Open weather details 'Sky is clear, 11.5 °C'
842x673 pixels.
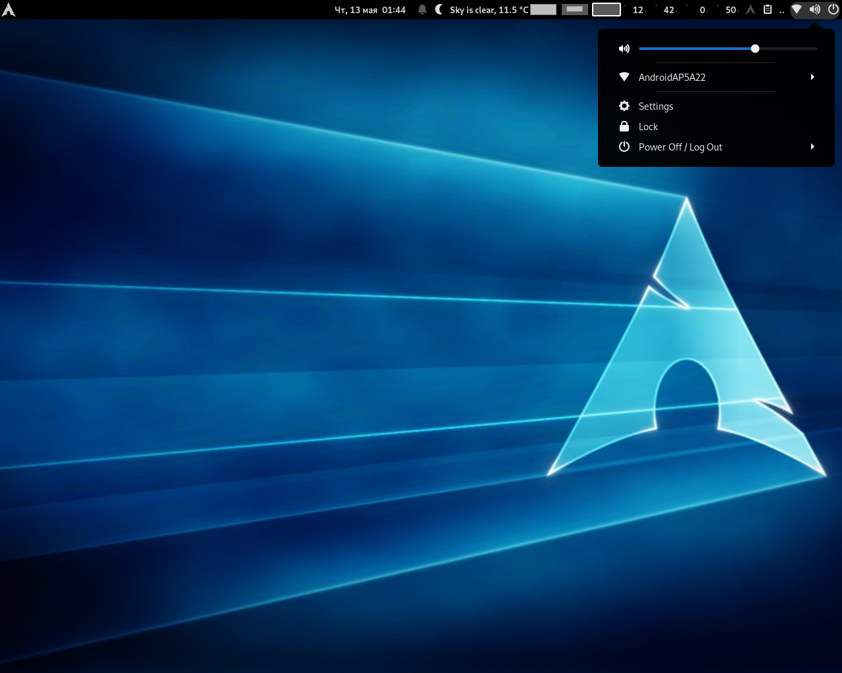tap(489, 10)
